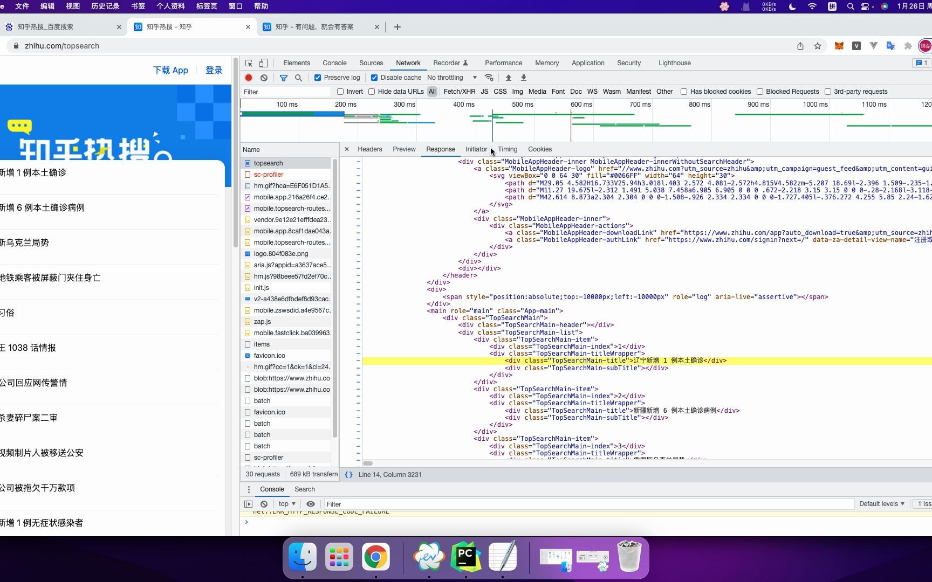Open the Timing tab
The width and height of the screenshot is (932, 582).
(508, 149)
